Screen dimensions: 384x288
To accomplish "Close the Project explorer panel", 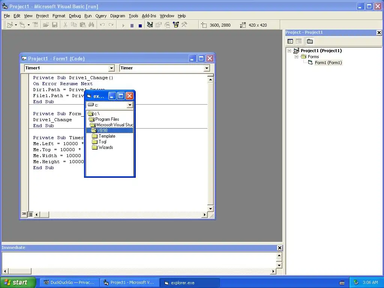I will pos(379,32).
